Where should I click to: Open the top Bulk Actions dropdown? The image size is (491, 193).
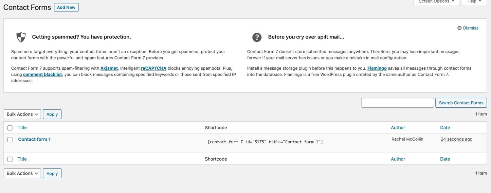(x=22, y=114)
